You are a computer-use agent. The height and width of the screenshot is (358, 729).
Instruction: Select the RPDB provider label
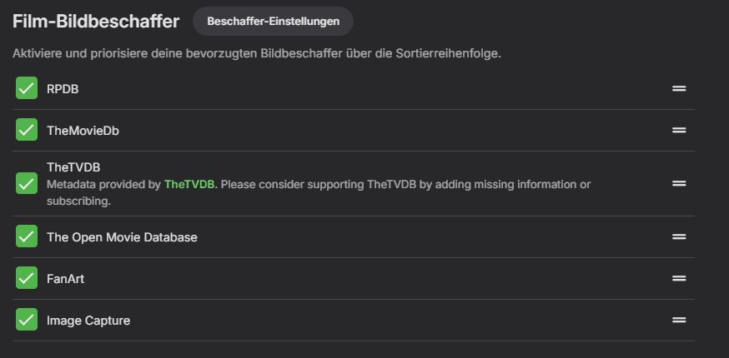click(x=63, y=88)
